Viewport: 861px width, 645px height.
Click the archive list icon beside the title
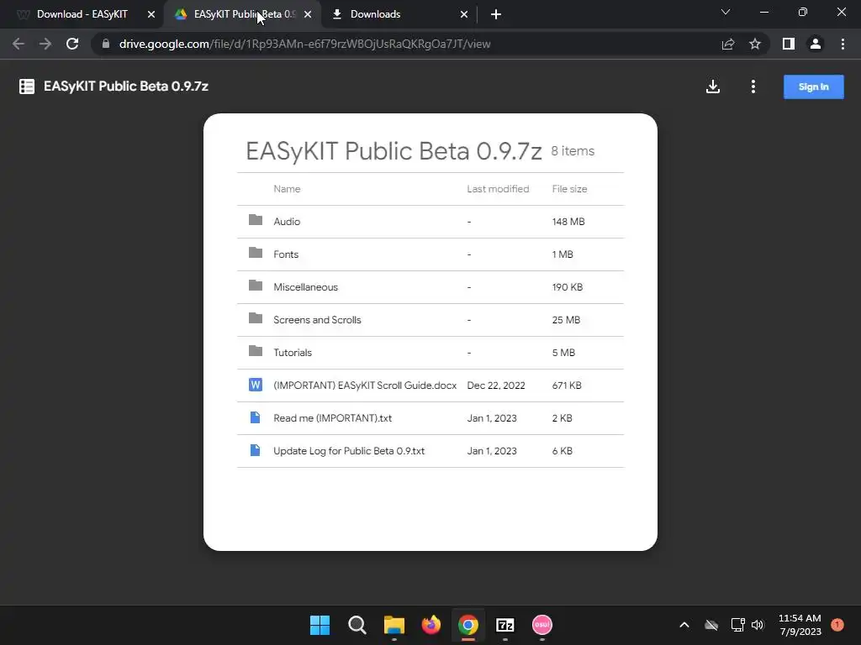pyautogui.click(x=26, y=87)
